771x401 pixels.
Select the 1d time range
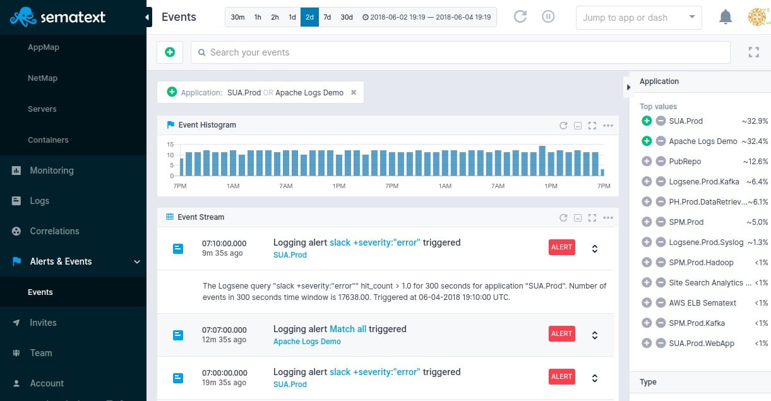292,17
